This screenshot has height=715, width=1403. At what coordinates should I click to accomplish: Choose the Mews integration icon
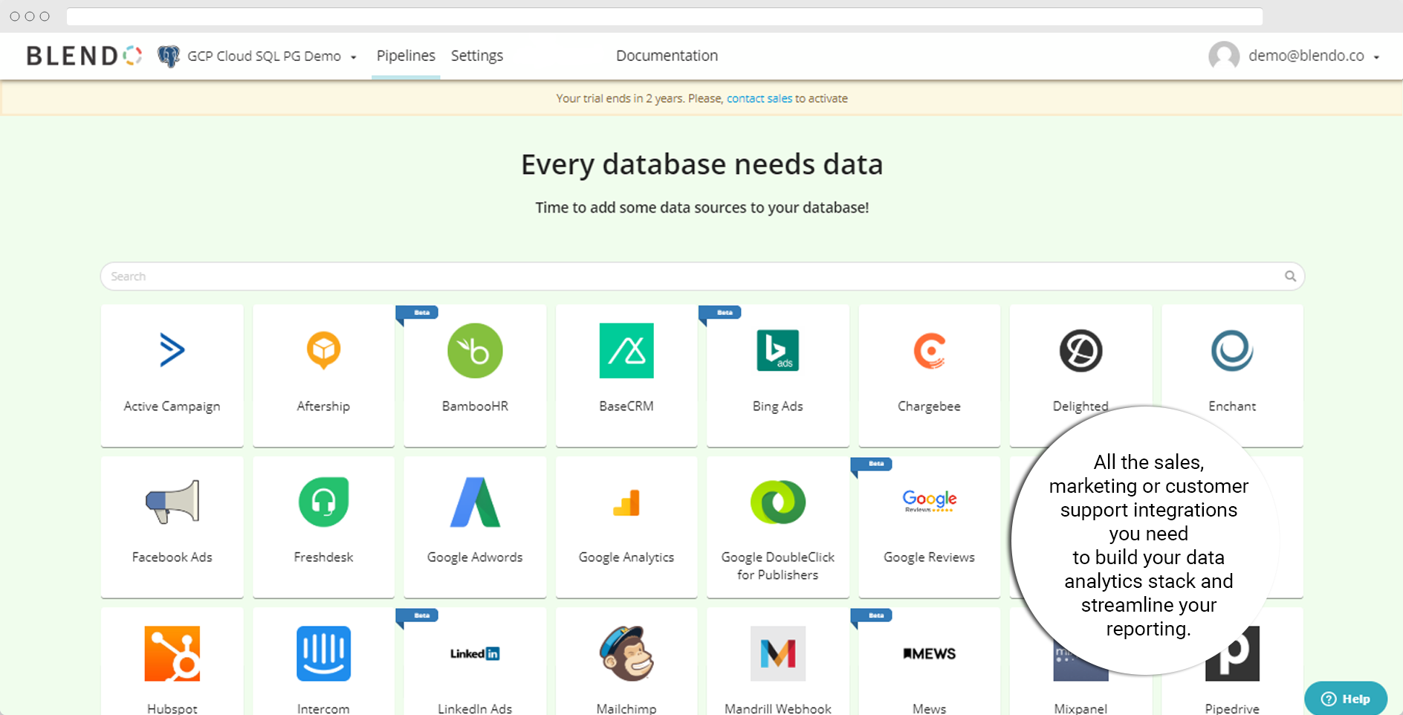click(929, 654)
